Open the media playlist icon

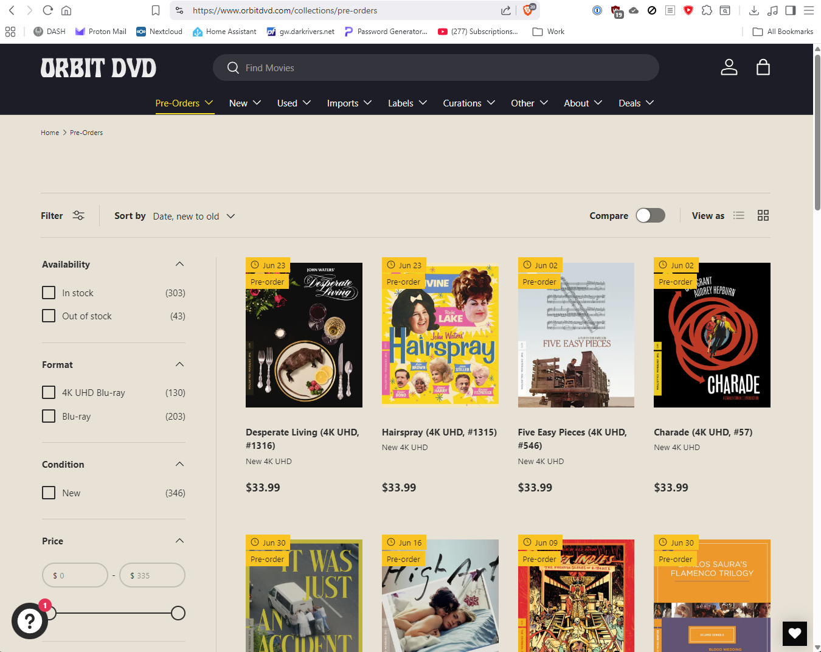point(772,10)
